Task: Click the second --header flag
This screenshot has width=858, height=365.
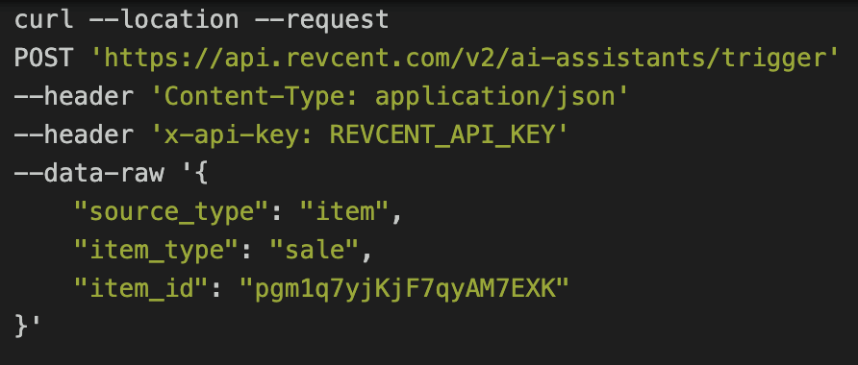Action: (73, 135)
